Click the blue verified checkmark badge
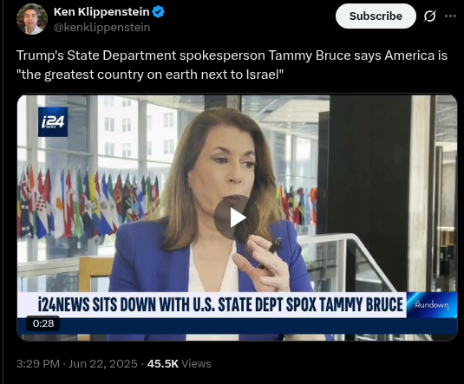Screen dimensions: 464x384 [x=158, y=12]
